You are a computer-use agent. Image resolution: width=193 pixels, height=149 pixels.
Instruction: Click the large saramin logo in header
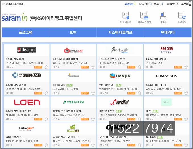[x=15, y=17]
